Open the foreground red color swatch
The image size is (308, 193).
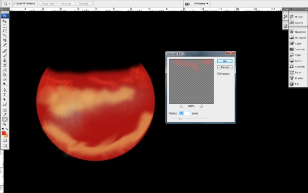[4, 133]
